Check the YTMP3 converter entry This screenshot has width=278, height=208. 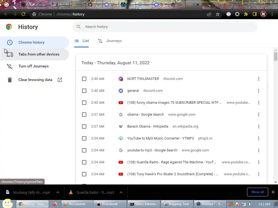point(84,138)
